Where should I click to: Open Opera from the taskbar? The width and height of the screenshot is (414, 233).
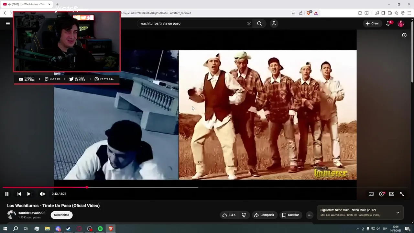79,229
